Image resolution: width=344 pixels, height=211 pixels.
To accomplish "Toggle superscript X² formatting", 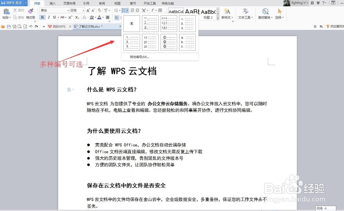I will coord(70,17).
